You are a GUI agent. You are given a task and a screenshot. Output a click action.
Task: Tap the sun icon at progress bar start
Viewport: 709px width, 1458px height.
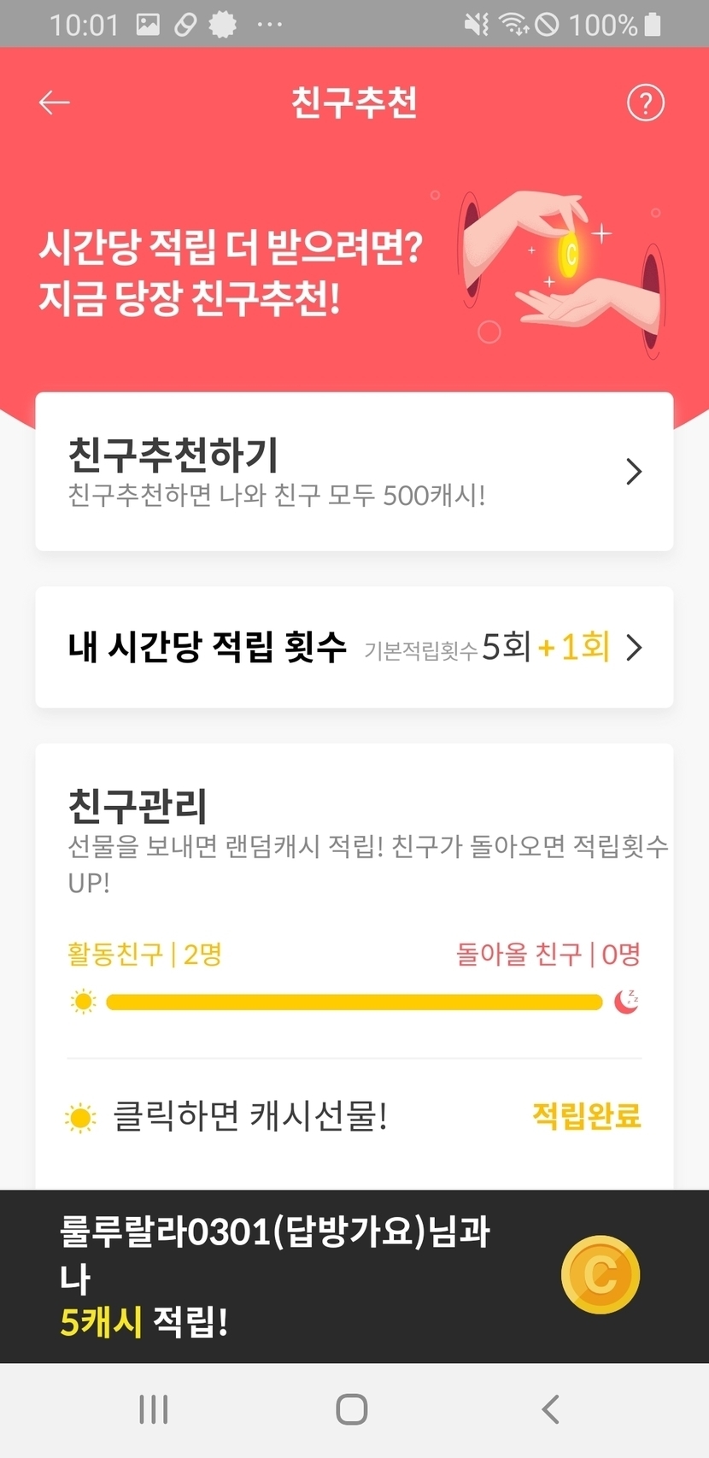(x=83, y=1002)
